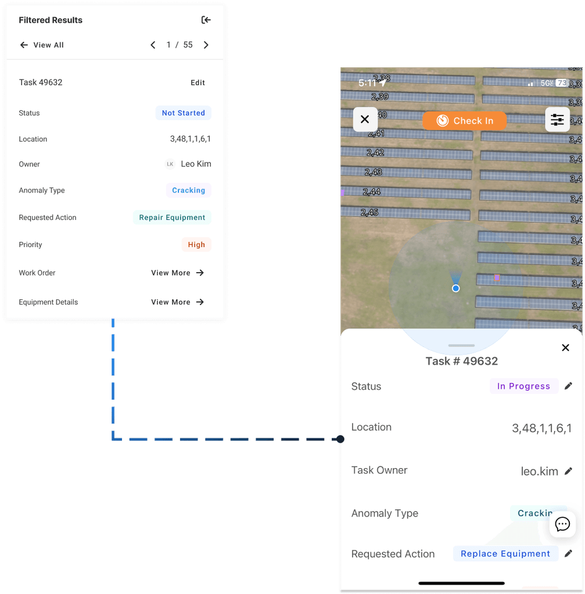Open the chat bubble
Screen dimensions: 585x594
click(x=562, y=524)
